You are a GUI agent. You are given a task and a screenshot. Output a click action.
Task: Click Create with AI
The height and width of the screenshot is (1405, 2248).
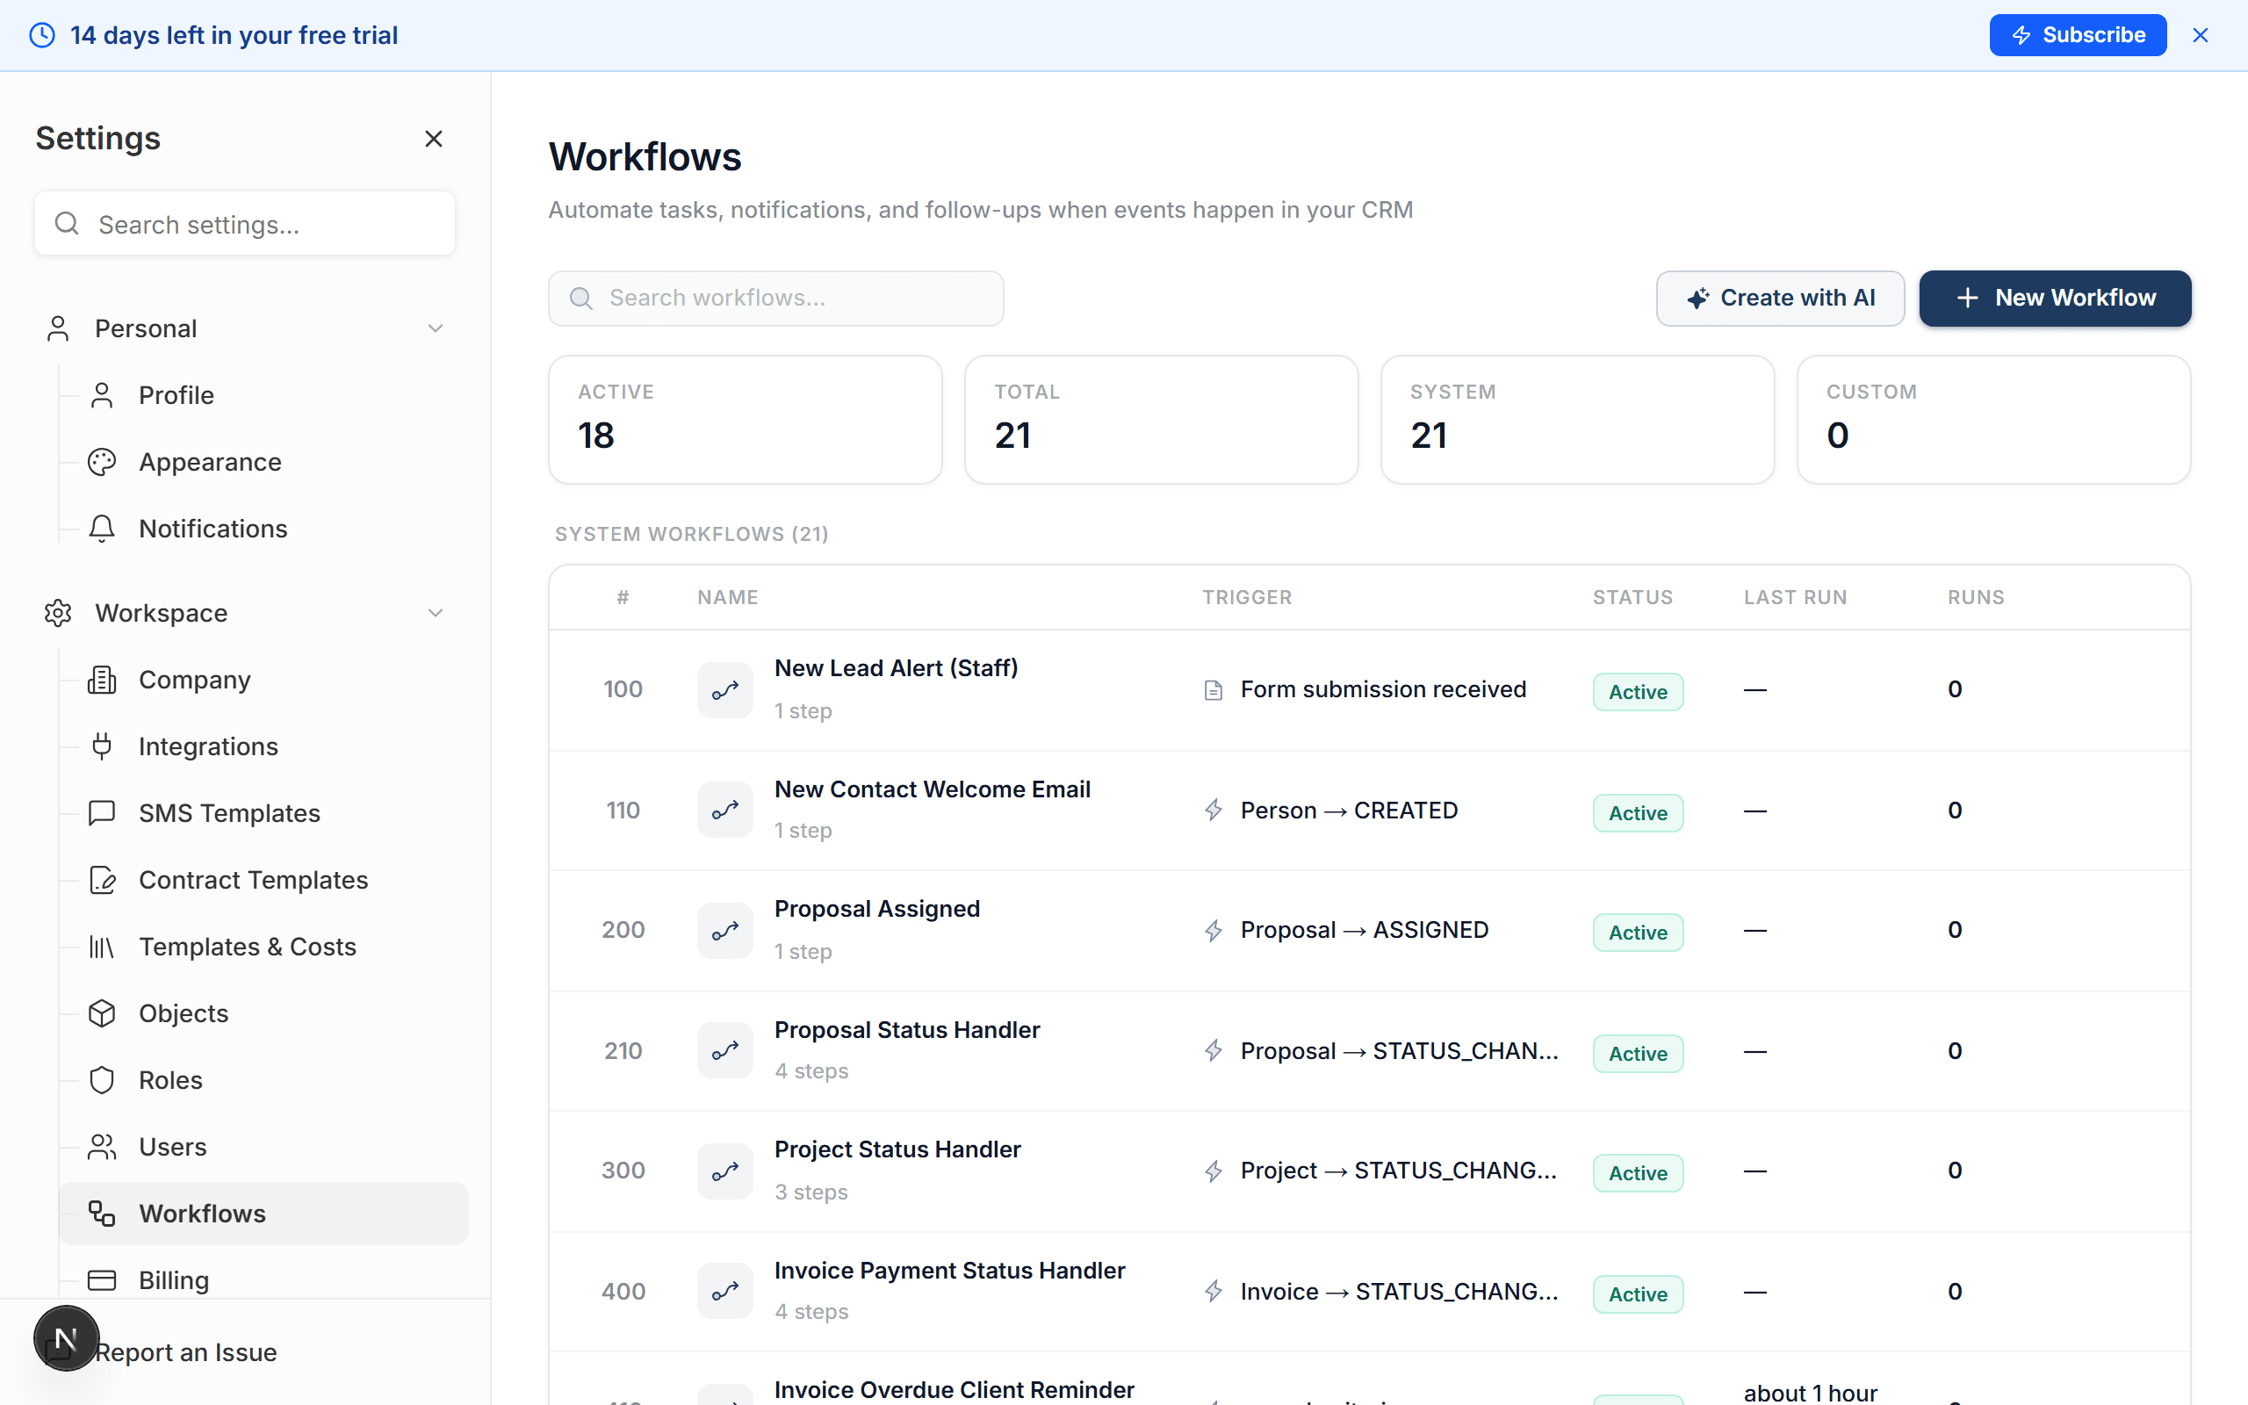1780,299
